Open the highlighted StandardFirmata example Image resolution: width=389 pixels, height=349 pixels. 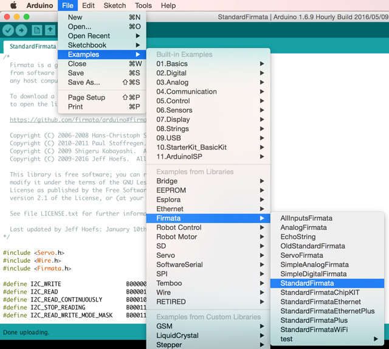327,283
